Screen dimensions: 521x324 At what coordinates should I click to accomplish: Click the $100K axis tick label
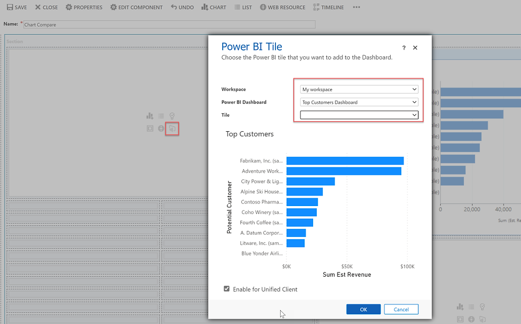(407, 267)
